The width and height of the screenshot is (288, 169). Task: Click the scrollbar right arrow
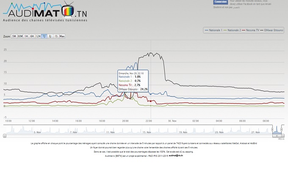283,136
